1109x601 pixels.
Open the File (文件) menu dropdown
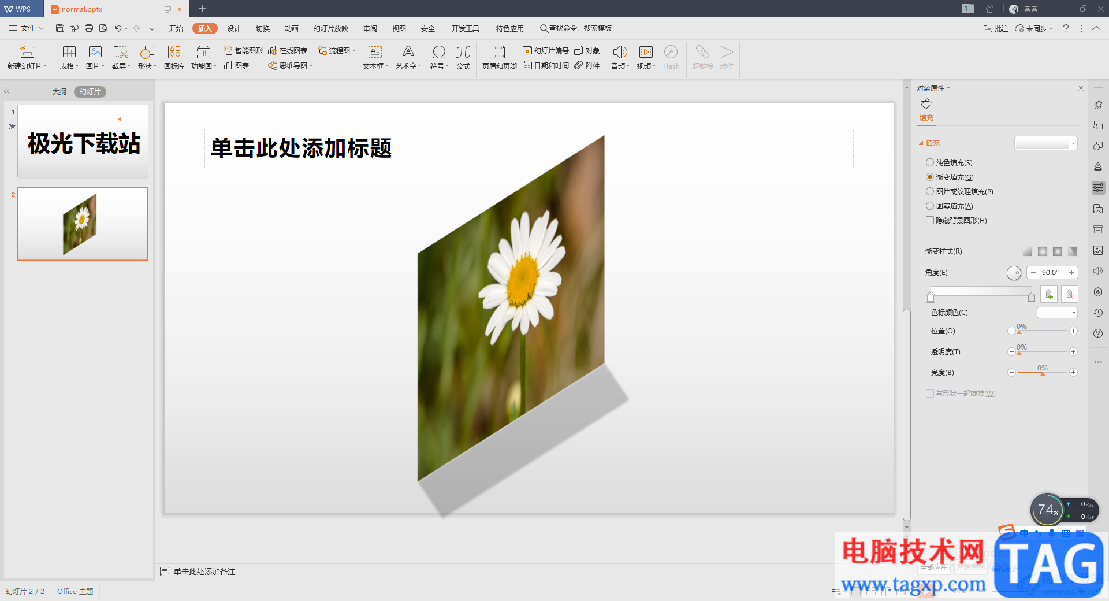coord(27,28)
